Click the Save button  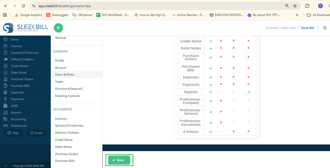[x=119, y=160]
